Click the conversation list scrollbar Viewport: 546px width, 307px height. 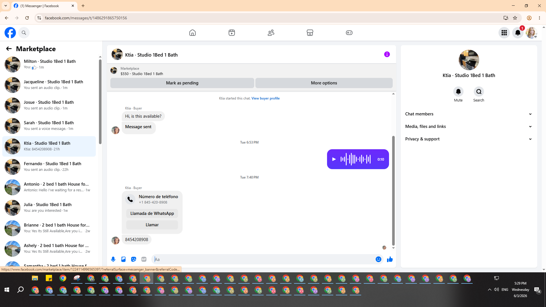pyautogui.click(x=100, y=102)
